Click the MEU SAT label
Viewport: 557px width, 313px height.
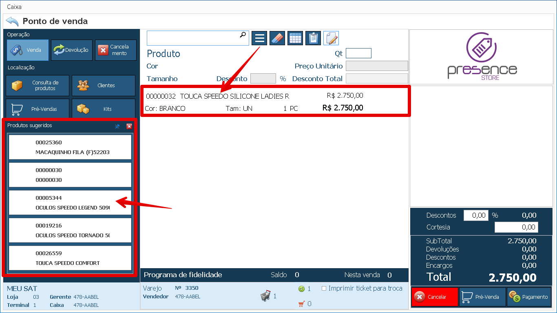pyautogui.click(x=22, y=289)
